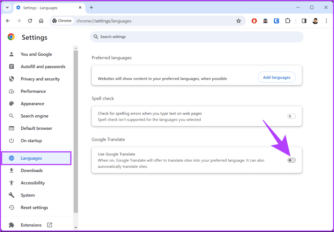
Task: Open Reset settings from the sidebar
Action: pos(34,207)
